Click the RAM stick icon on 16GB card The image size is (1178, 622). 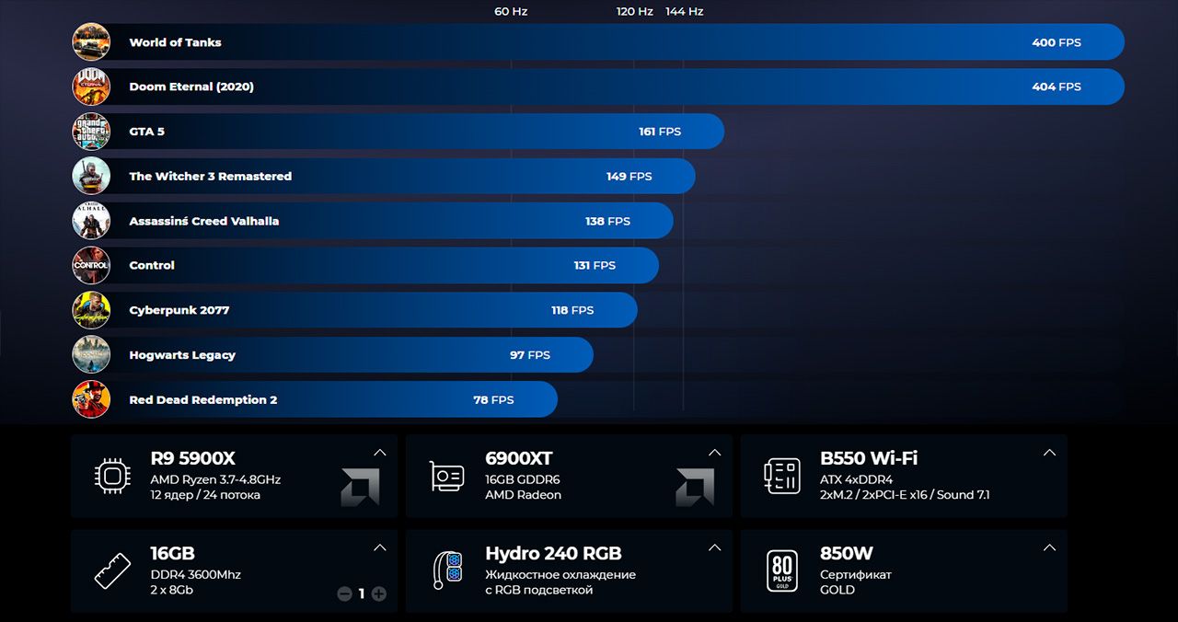(112, 571)
